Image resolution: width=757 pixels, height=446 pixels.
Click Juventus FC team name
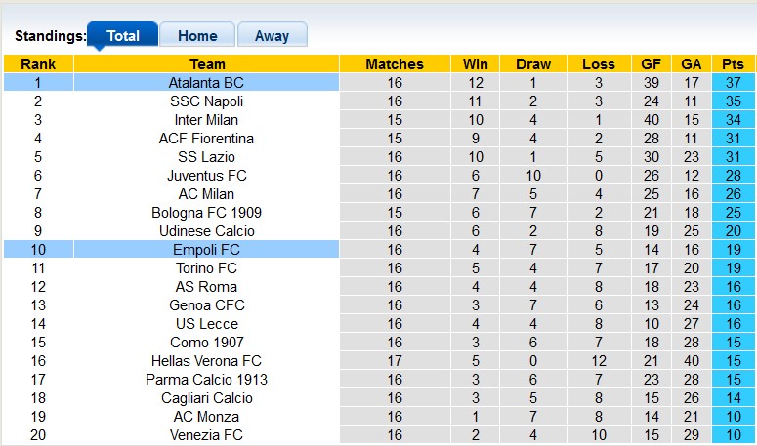click(206, 176)
